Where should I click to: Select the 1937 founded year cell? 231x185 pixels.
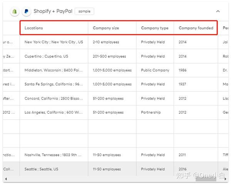pos(182,84)
